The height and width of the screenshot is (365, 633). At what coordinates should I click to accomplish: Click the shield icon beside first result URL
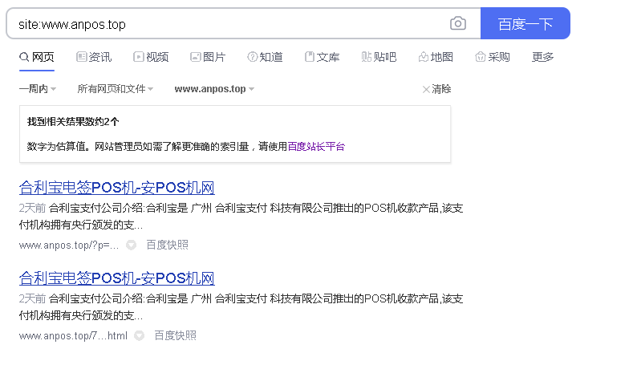(131, 245)
